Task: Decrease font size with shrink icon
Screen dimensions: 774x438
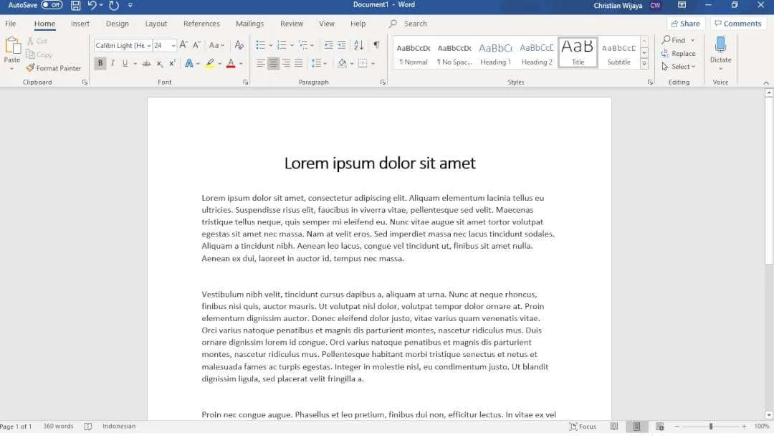Action: pos(196,45)
